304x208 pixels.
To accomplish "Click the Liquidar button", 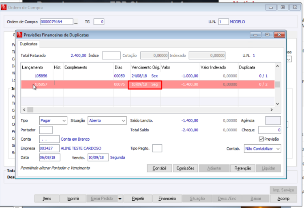I will click(x=268, y=168).
